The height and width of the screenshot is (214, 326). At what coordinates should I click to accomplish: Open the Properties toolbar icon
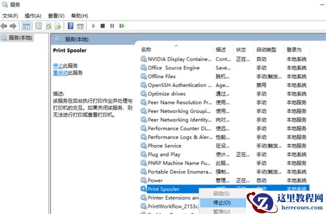[39, 26]
